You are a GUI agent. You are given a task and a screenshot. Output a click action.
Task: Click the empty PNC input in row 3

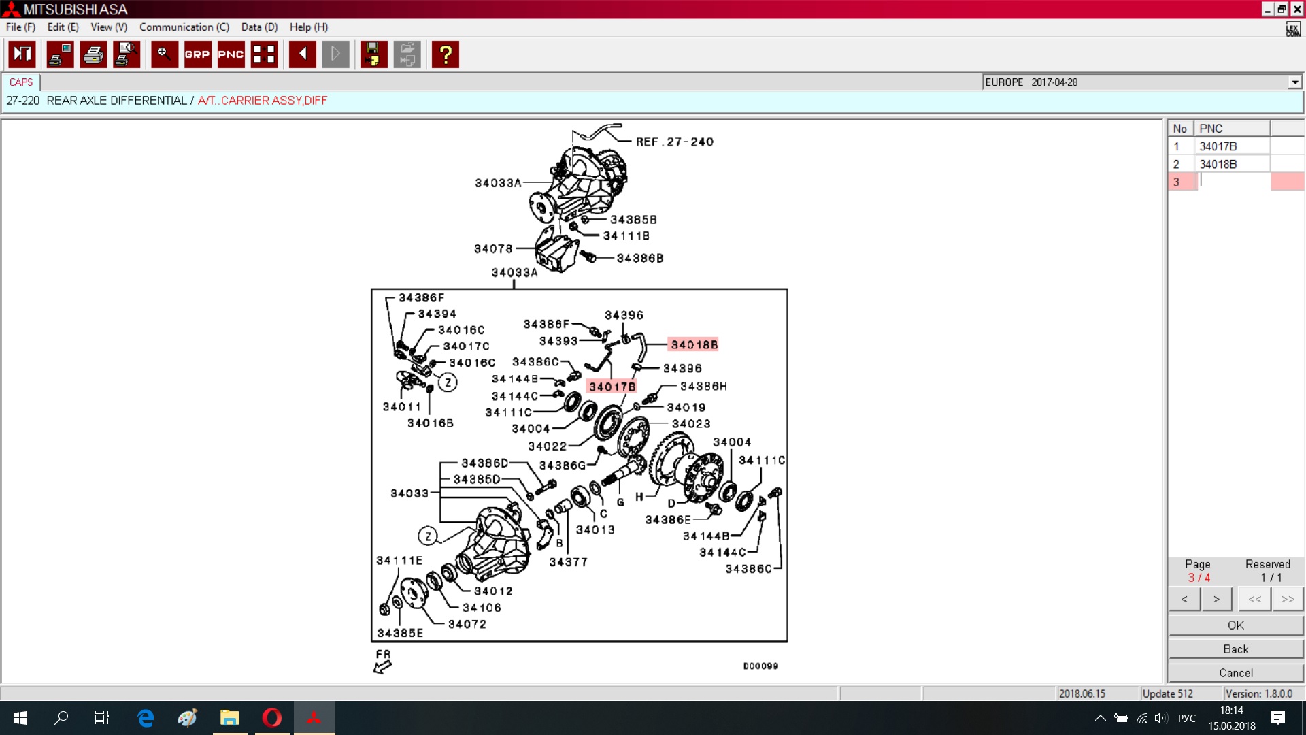[x=1231, y=181]
